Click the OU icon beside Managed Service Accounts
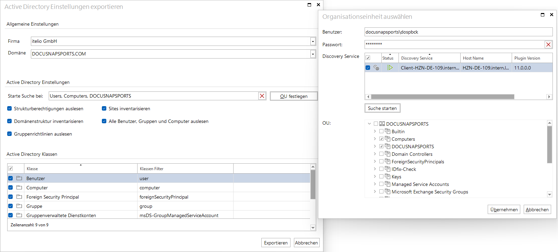Viewport: 558px width, 252px height. click(x=388, y=184)
